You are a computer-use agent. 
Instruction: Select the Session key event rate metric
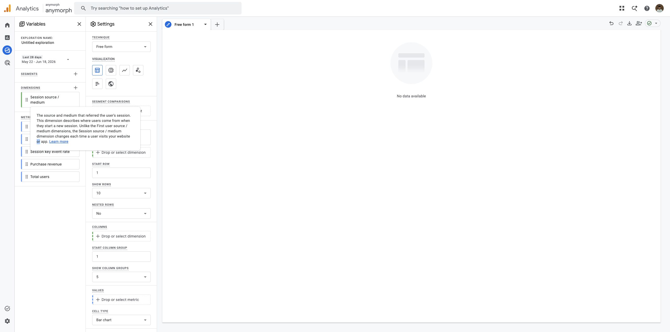coord(50,152)
